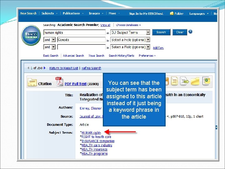
Task: Click Return to Result List link
Action: (x=64, y=68)
